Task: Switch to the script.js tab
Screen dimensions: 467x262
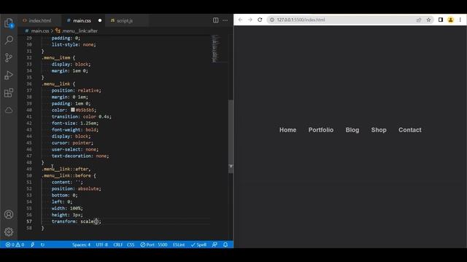Action: tap(125, 20)
